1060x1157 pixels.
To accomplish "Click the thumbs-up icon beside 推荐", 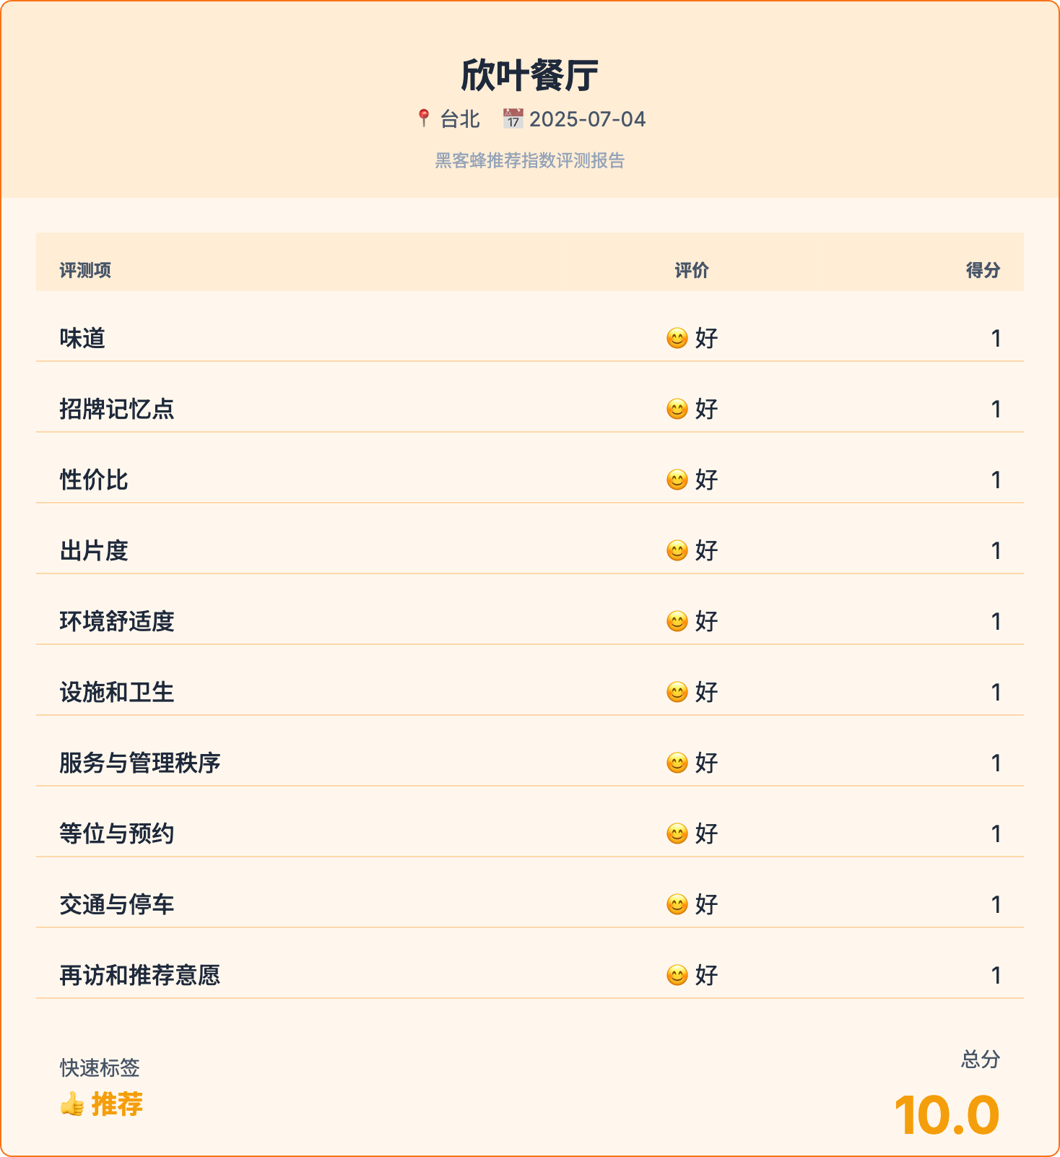I will pos(72,1104).
